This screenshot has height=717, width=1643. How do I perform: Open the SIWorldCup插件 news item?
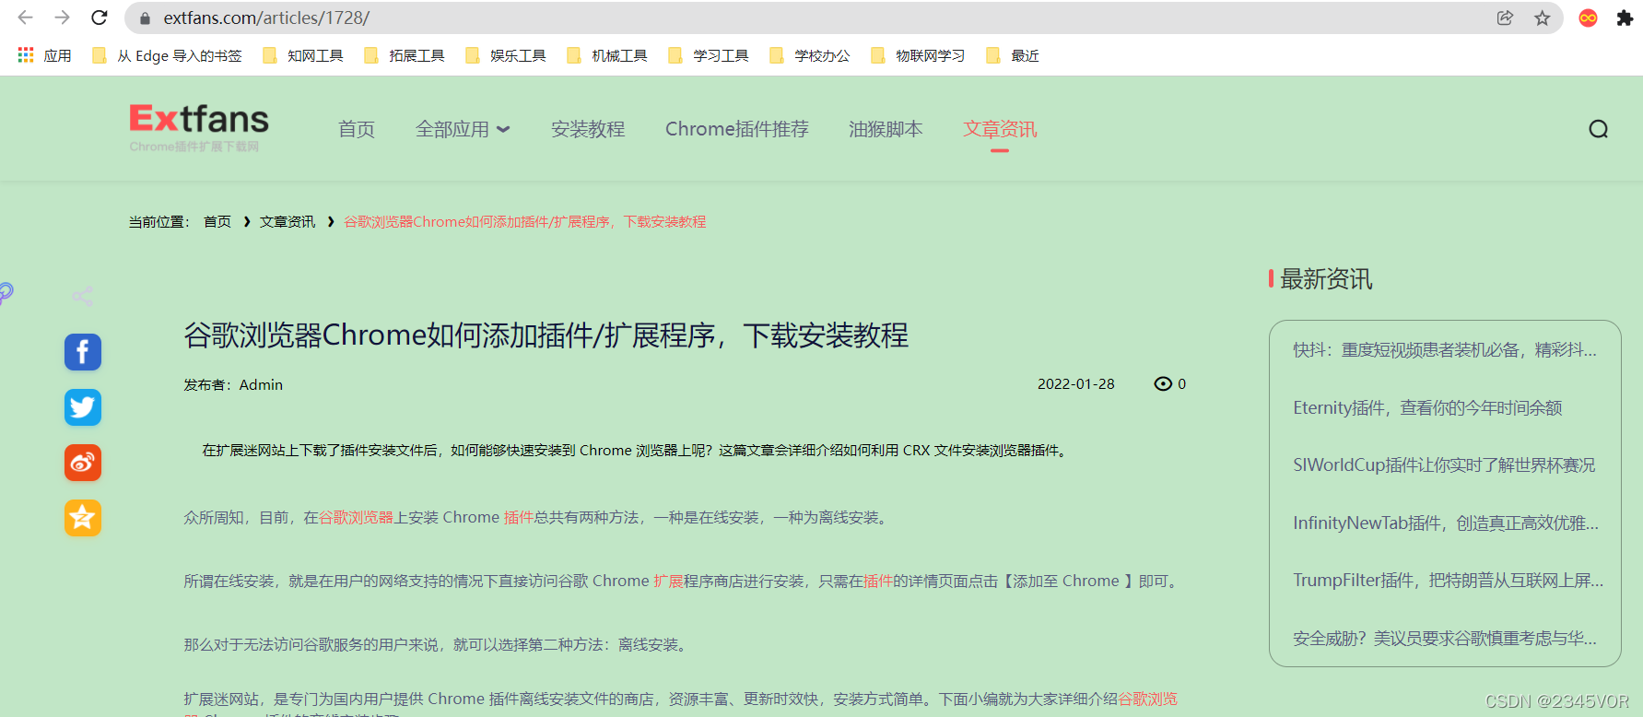(x=1444, y=465)
